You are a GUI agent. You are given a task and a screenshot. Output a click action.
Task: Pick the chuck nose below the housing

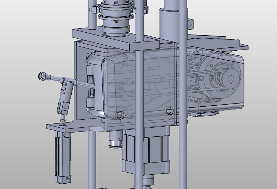115,140
